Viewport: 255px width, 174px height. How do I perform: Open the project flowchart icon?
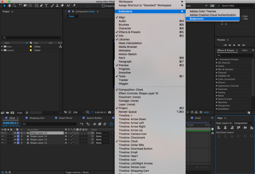coord(60,47)
